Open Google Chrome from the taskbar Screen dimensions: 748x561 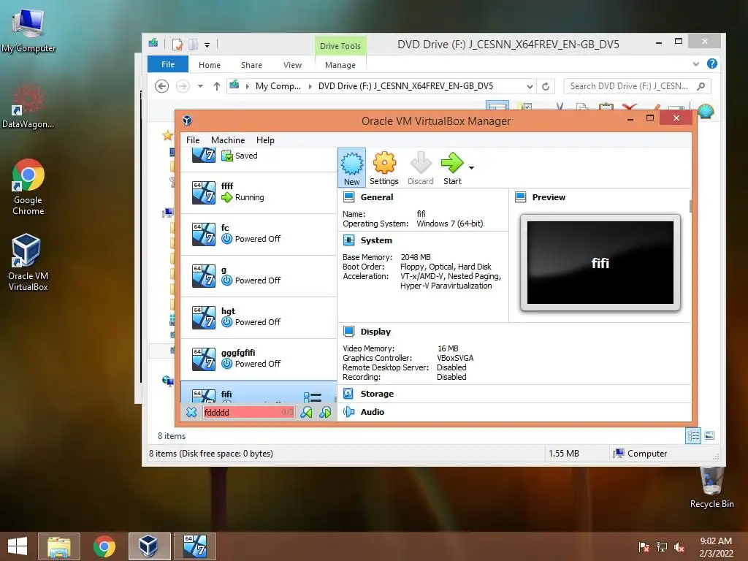pos(104,546)
